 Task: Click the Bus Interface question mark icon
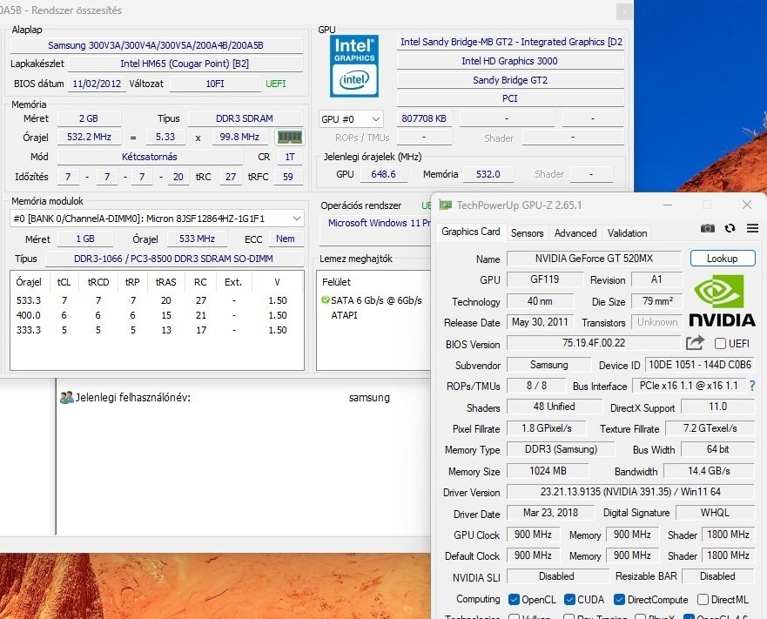click(x=752, y=386)
